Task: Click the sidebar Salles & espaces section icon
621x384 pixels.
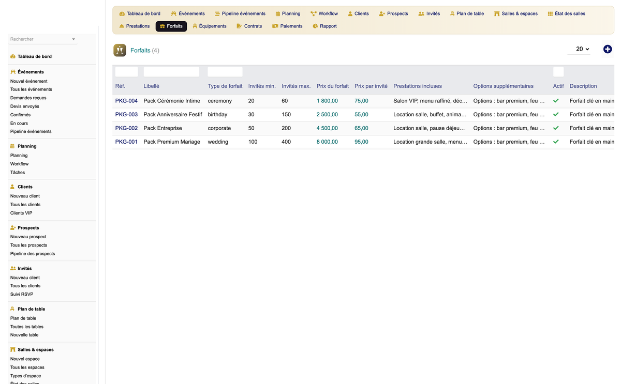Action: [x=13, y=349]
